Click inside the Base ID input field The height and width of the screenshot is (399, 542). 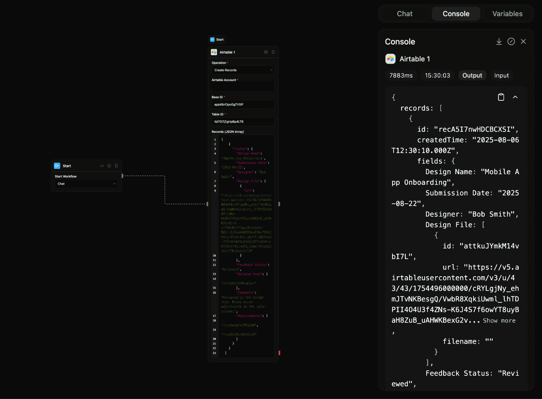[x=243, y=104]
